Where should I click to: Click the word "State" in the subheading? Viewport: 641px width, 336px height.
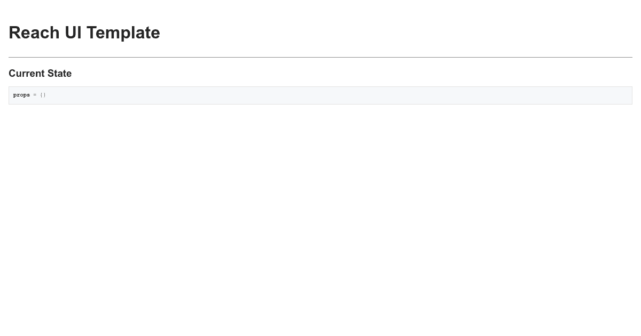[x=60, y=74]
